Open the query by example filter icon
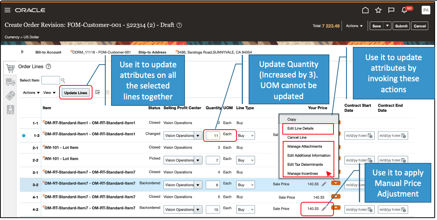437x220 pixels. click(97, 92)
